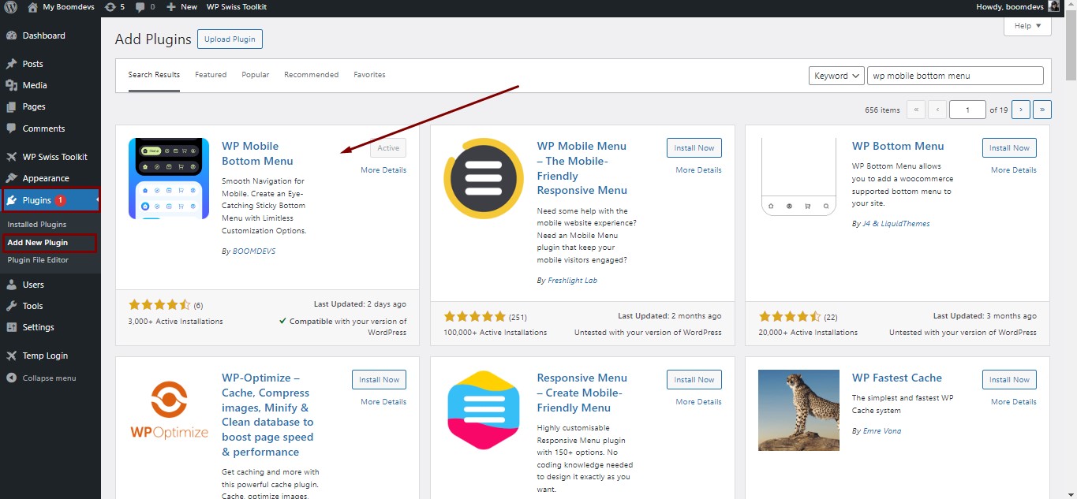Click the "656 items" count text
Screen dimensions: 1077x499
(x=882, y=110)
